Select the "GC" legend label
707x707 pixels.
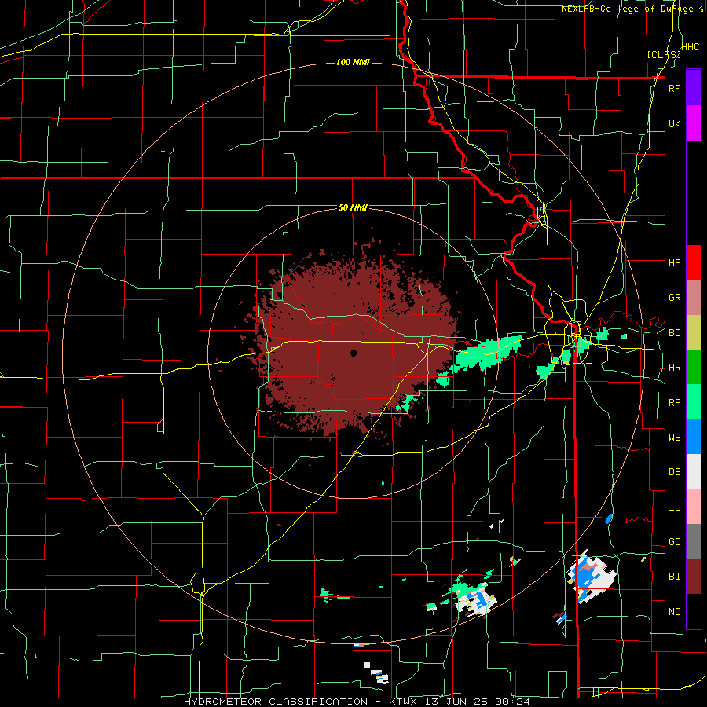pos(674,542)
